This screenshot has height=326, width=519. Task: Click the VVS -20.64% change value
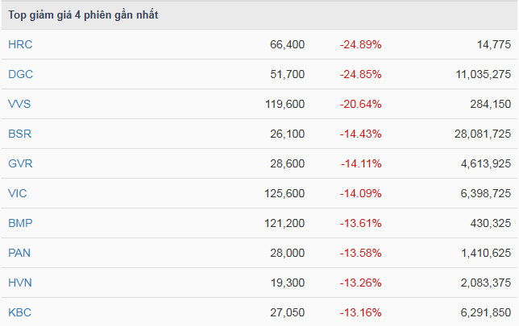click(x=360, y=104)
